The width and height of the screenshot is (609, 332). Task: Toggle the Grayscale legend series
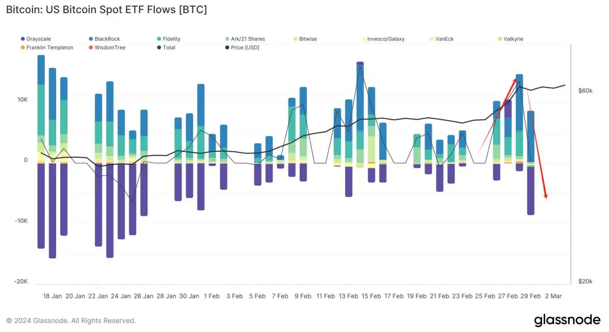[36, 39]
